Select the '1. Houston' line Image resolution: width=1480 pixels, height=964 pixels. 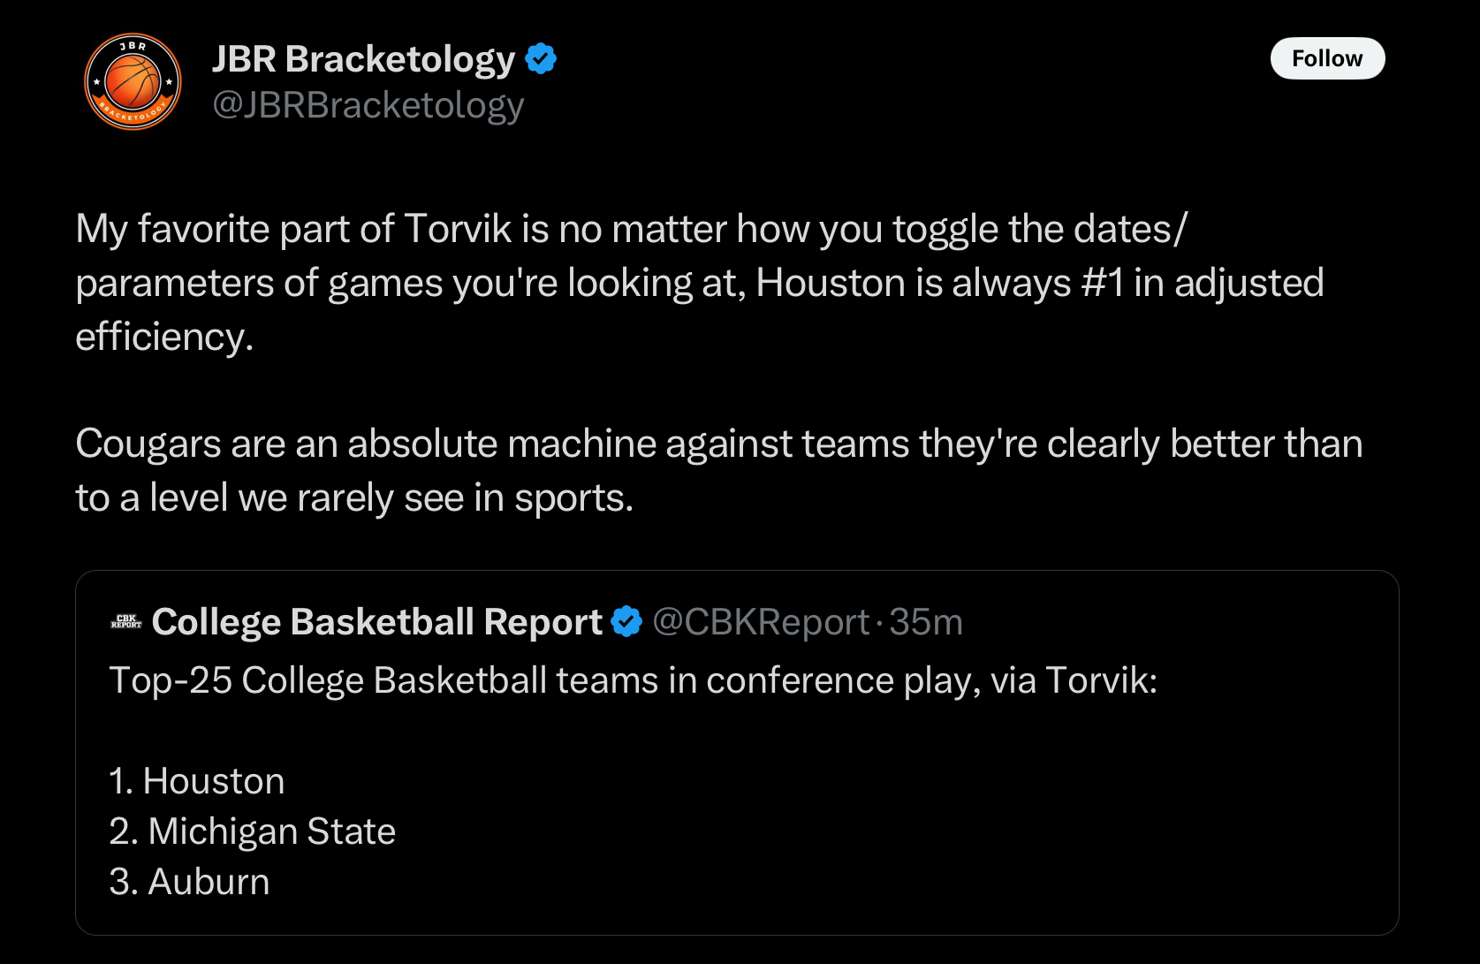click(x=197, y=781)
